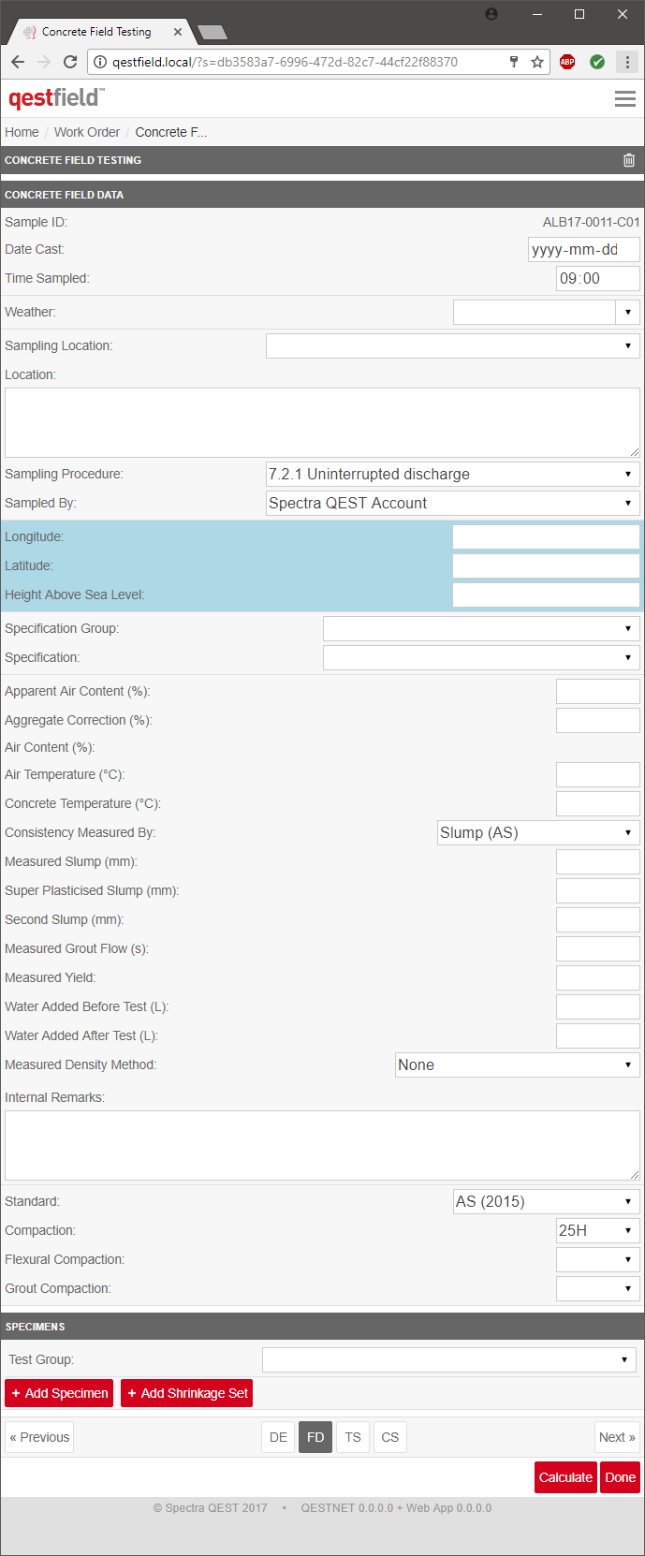The image size is (645, 1556).
Task: Open Consistency Measured By dropdown
Action: click(x=538, y=832)
